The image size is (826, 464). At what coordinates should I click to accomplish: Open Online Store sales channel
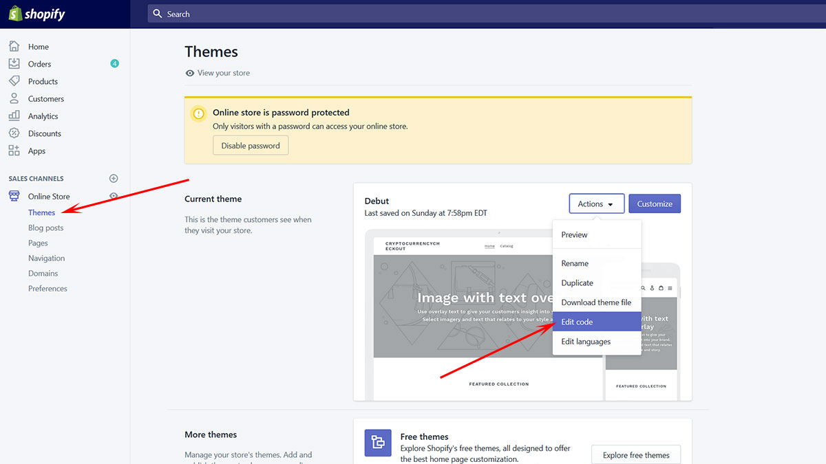49,197
